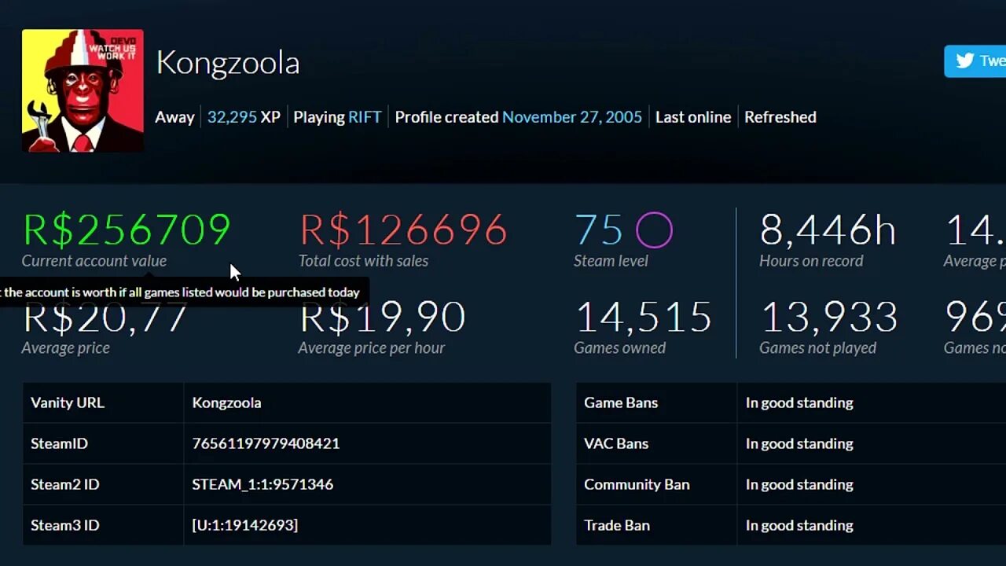The width and height of the screenshot is (1006, 566).
Task: Click the Community Ban row label
Action: (637, 484)
